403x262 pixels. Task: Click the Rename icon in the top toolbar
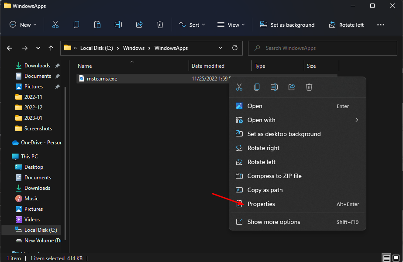point(118,24)
